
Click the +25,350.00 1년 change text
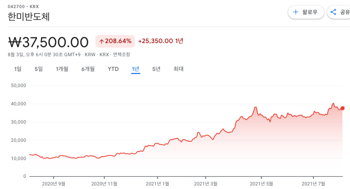pyautogui.click(x=161, y=41)
